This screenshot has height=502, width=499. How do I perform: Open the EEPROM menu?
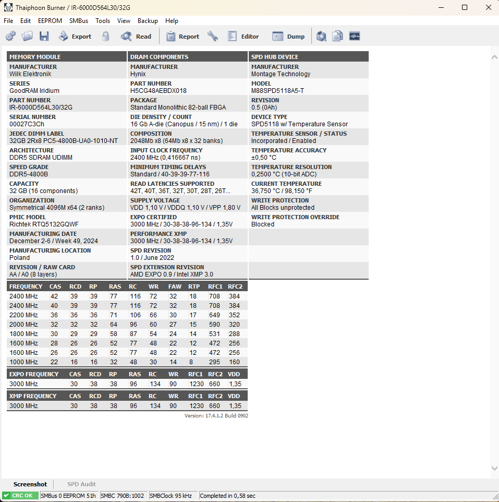point(50,21)
